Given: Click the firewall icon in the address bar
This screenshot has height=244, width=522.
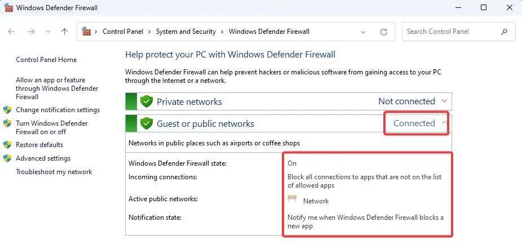Looking at the screenshot, I should (87, 32).
